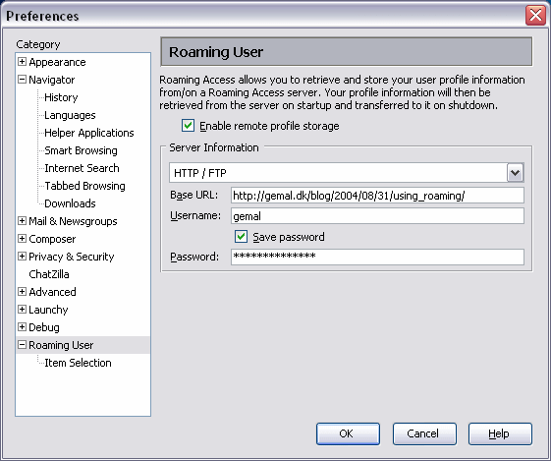This screenshot has height=461, width=551.
Task: Uncheck the Save password checkbox
Action: click(241, 236)
